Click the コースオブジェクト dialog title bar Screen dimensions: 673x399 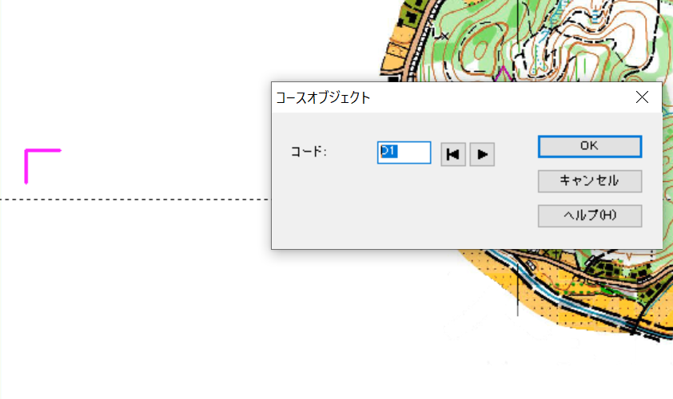click(451, 97)
